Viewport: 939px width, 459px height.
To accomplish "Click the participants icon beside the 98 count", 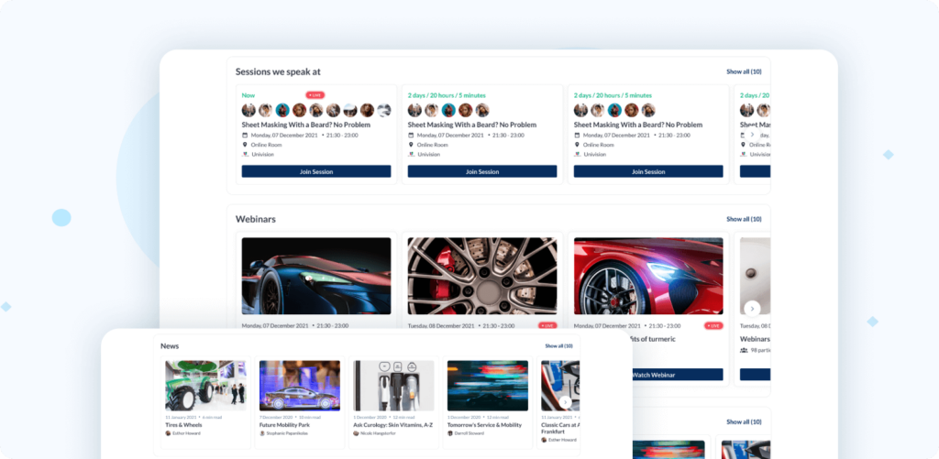I will point(744,350).
